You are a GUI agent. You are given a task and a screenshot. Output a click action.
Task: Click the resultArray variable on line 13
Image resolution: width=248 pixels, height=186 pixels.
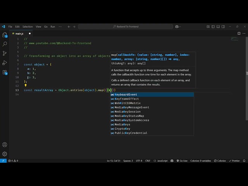point(44,90)
